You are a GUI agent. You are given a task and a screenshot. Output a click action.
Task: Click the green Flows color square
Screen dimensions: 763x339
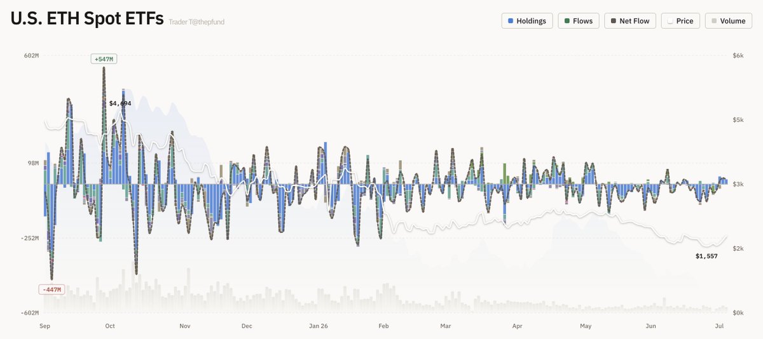pos(567,21)
